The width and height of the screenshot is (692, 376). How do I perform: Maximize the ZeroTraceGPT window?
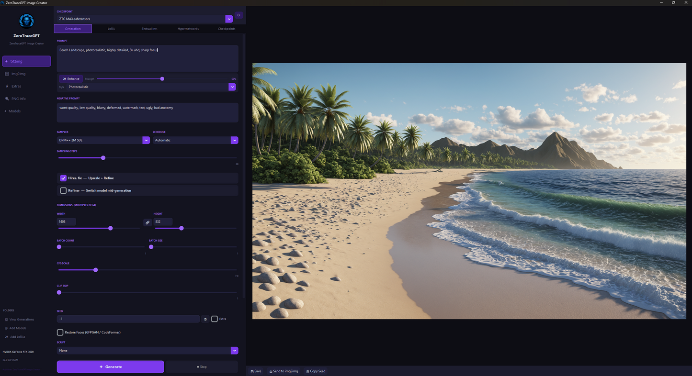click(673, 3)
